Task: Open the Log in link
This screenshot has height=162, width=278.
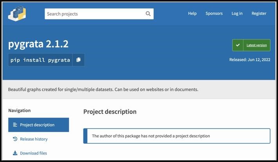Action: tap(237, 13)
